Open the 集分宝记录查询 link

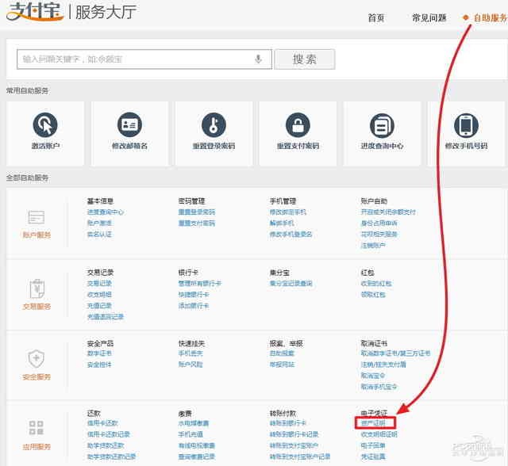pos(291,284)
